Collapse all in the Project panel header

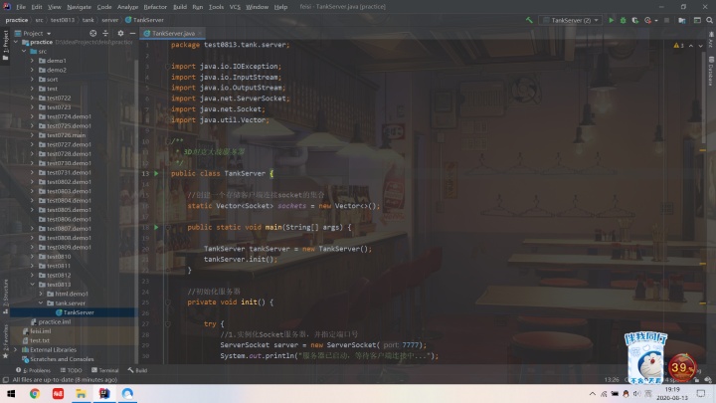(105, 34)
